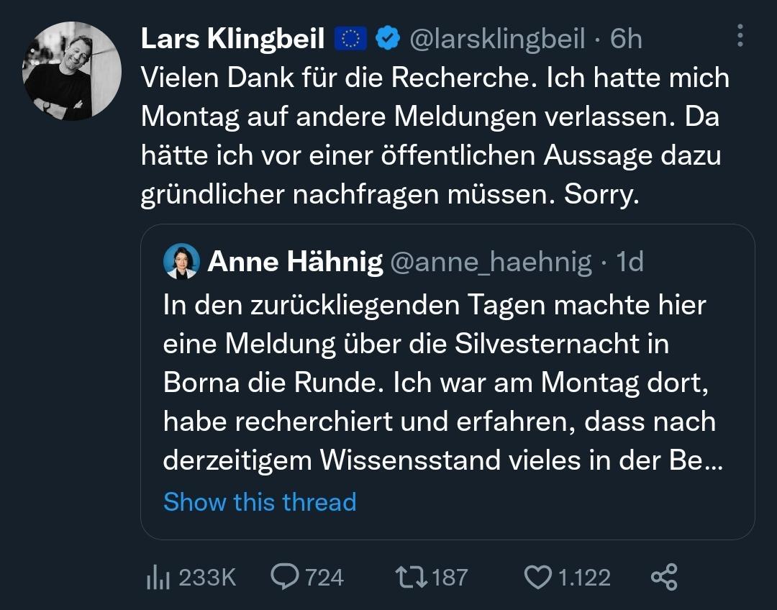Viewport: 777px width, 610px height.
Task: Open Anne Hähnig's small avatar
Action: click(x=181, y=262)
